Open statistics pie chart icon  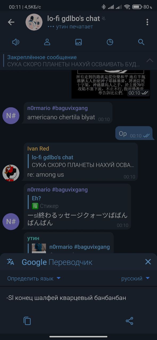tap(110, 42)
